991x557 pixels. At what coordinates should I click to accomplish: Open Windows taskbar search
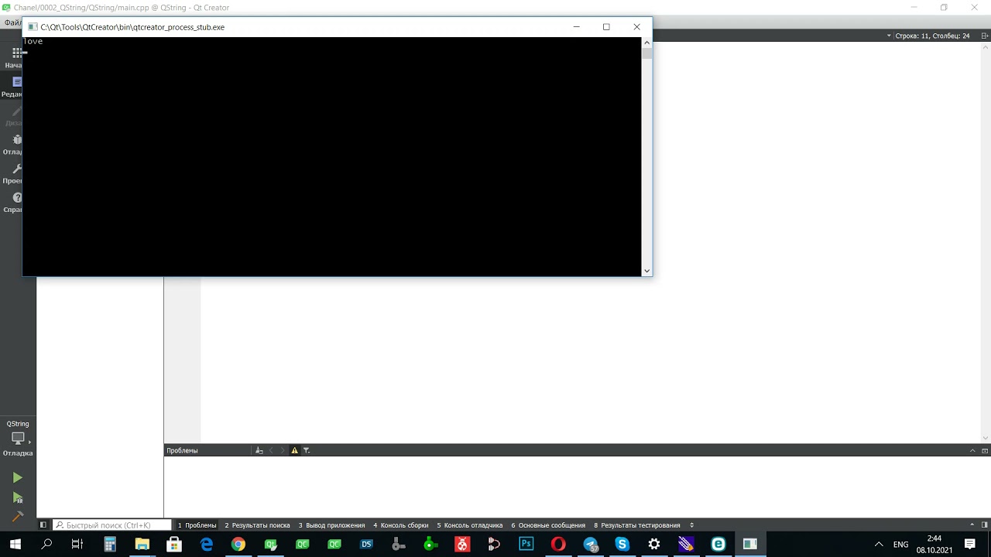(46, 545)
